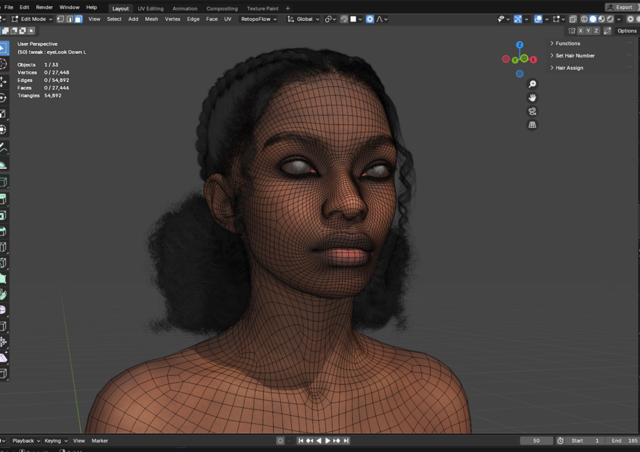Click the current frame field showing 50
The image size is (640, 452).
pyautogui.click(x=536, y=440)
